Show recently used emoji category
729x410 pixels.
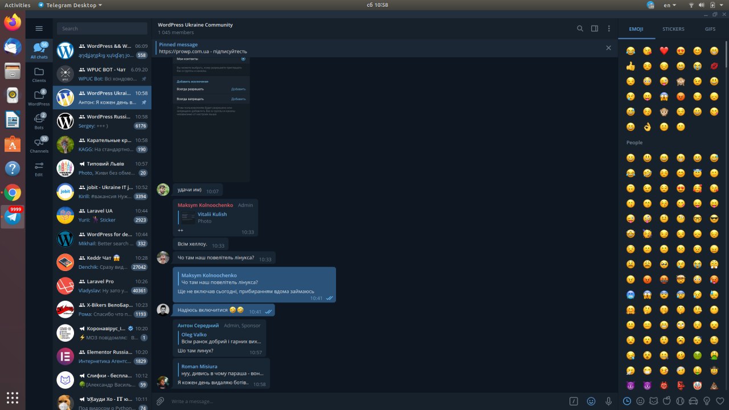click(x=627, y=401)
